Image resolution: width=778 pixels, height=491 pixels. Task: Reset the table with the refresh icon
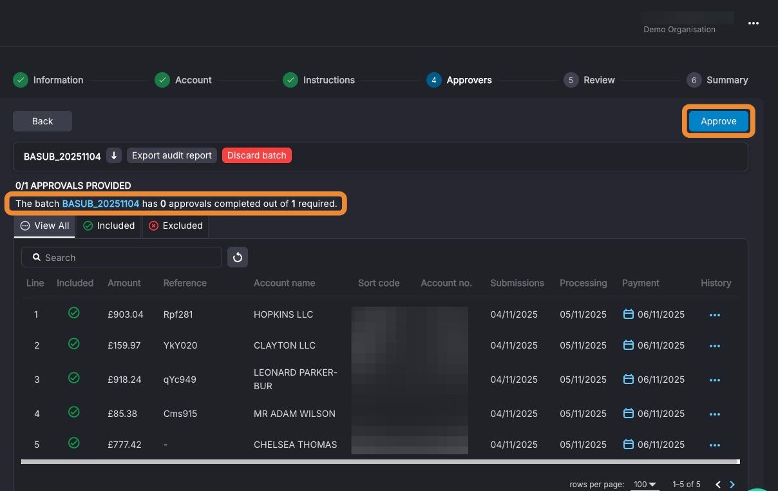click(238, 257)
